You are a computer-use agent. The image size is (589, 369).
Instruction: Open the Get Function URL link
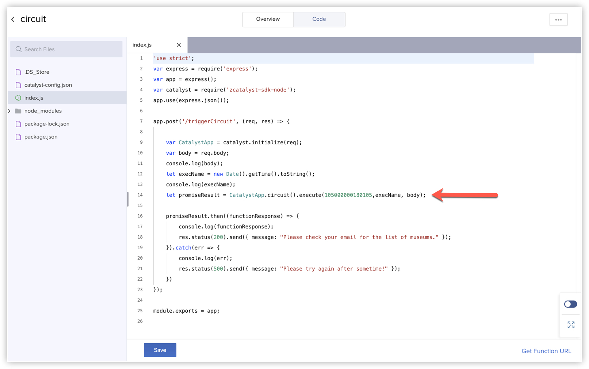[546, 351]
